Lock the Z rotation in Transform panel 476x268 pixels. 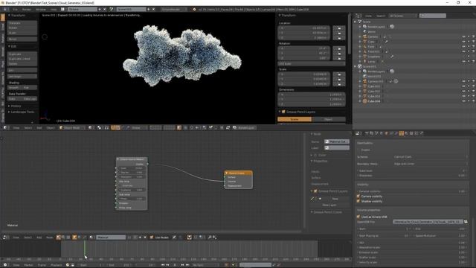point(339,58)
